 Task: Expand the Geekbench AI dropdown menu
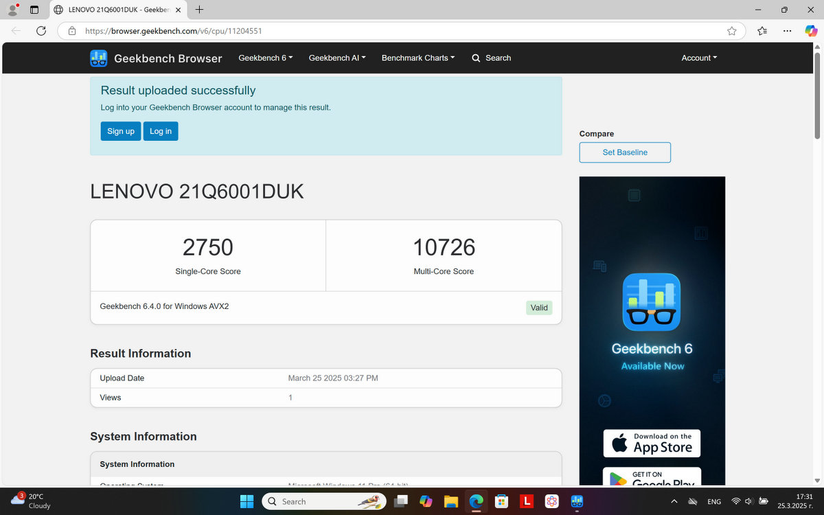click(336, 58)
